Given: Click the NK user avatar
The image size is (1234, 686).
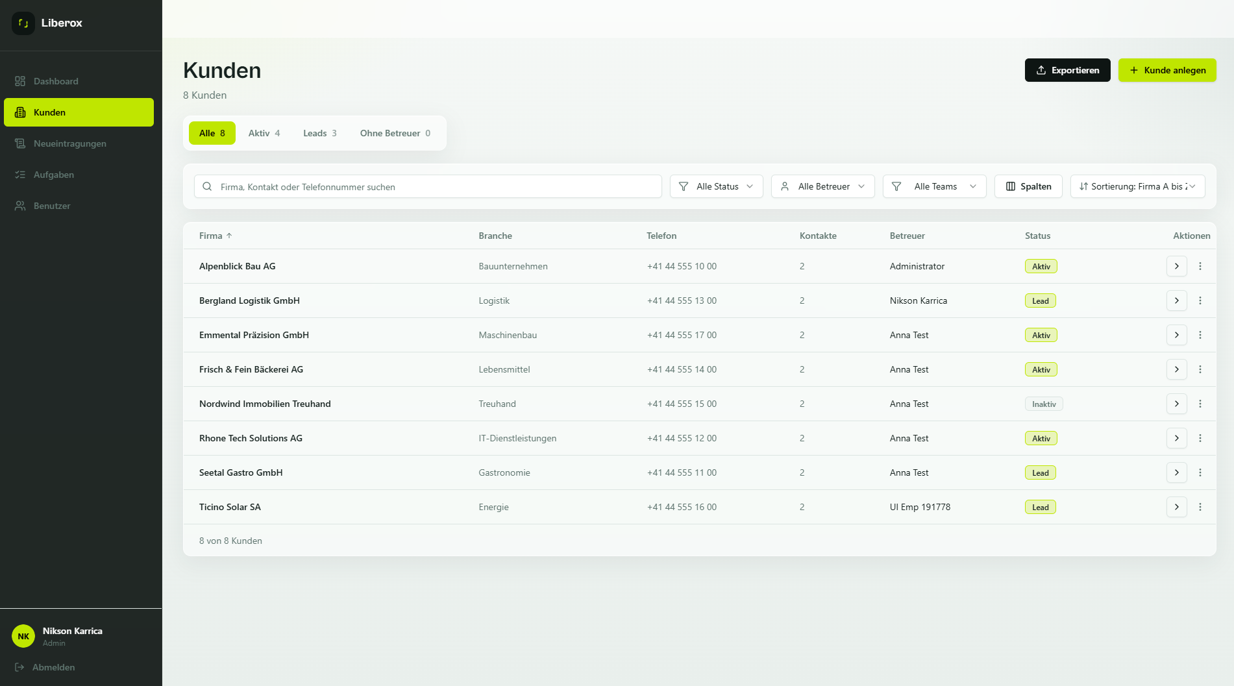Looking at the screenshot, I should coord(23,636).
